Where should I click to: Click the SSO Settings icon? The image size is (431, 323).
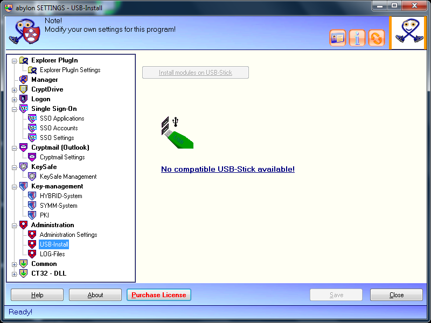tap(32, 138)
